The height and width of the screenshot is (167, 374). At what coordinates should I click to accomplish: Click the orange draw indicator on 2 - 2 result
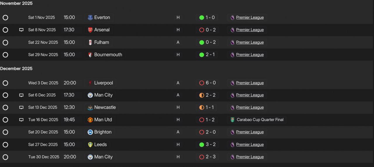[202, 95]
